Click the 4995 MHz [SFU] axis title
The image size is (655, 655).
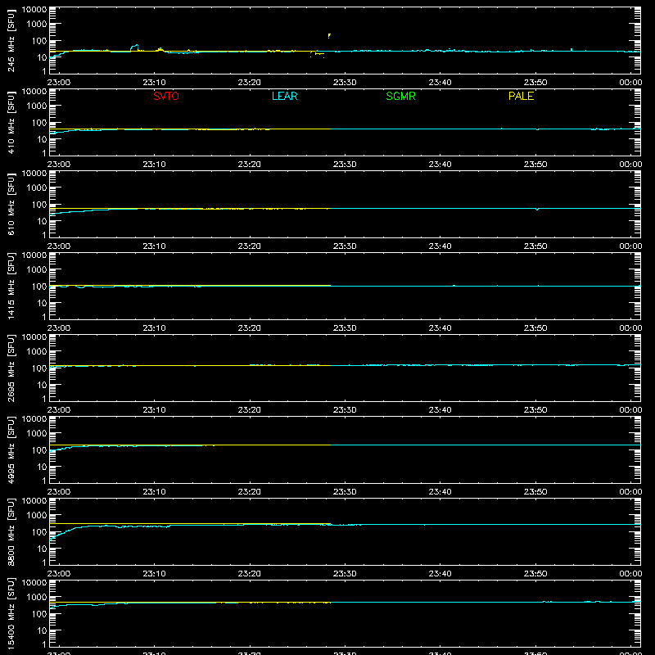pyautogui.click(x=11, y=449)
